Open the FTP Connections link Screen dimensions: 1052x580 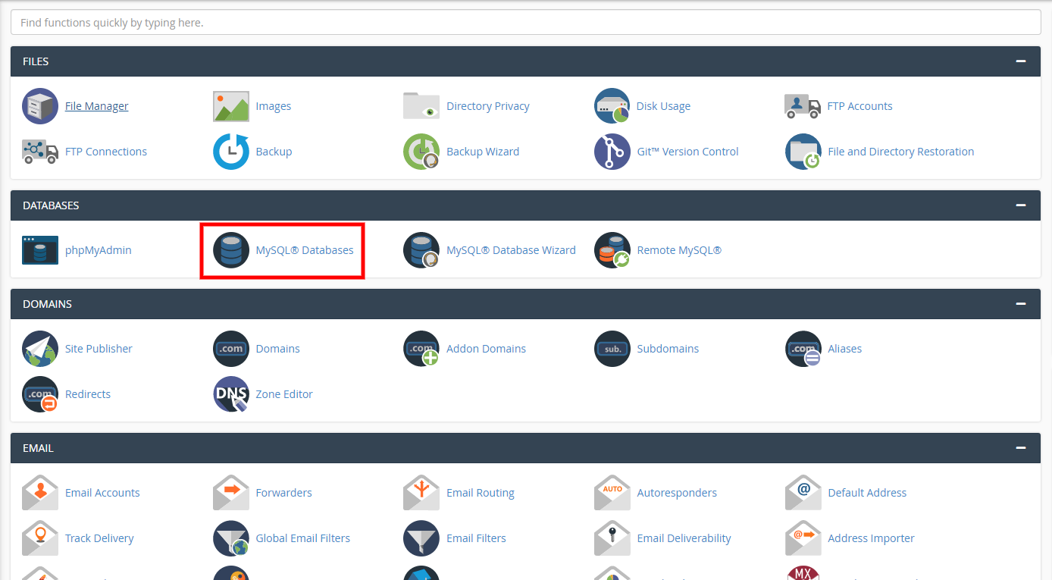point(106,152)
